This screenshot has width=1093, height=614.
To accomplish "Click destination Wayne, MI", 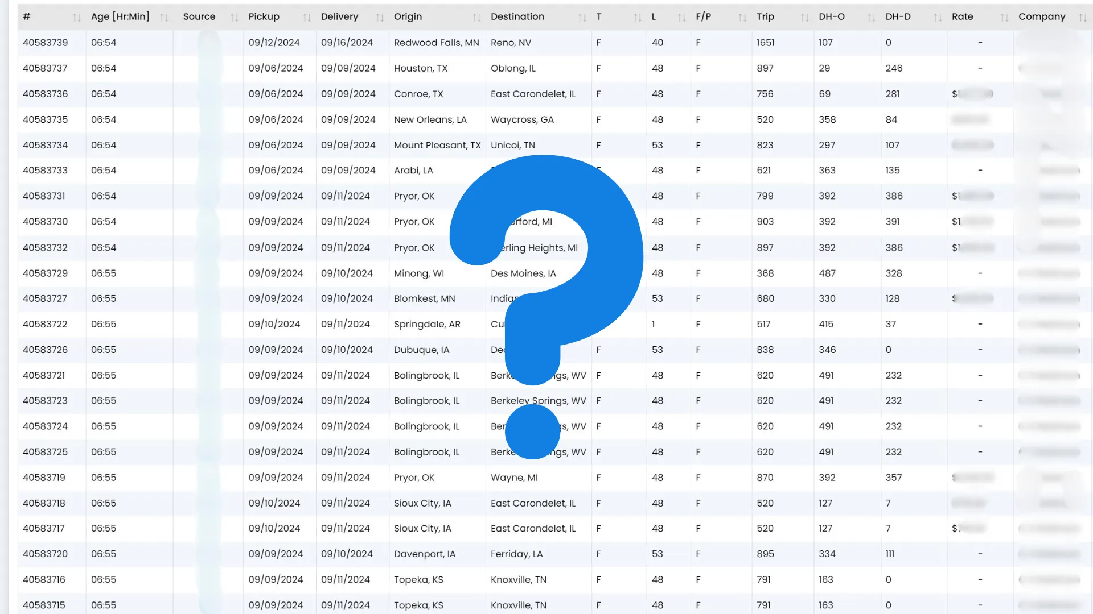I will 514,478.
